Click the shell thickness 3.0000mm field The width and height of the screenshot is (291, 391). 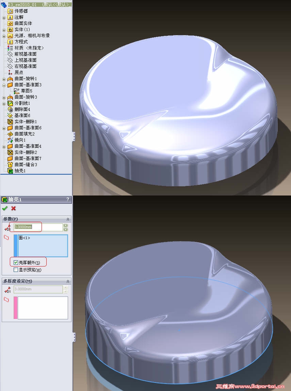click(38, 227)
